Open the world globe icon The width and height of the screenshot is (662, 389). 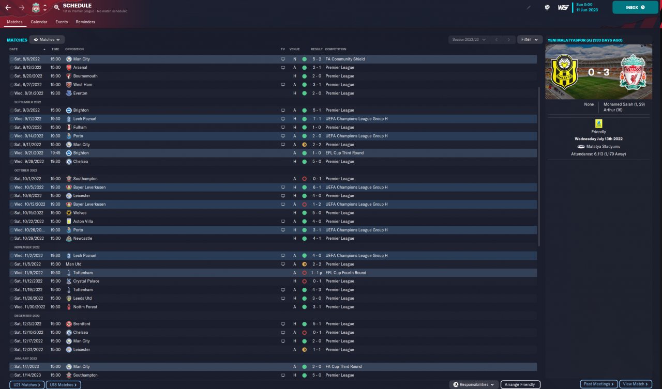[x=547, y=8]
